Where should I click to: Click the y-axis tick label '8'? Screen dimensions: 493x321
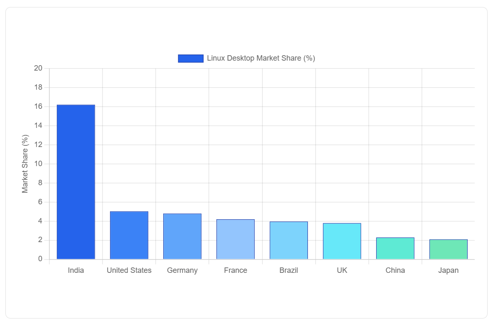click(x=40, y=183)
